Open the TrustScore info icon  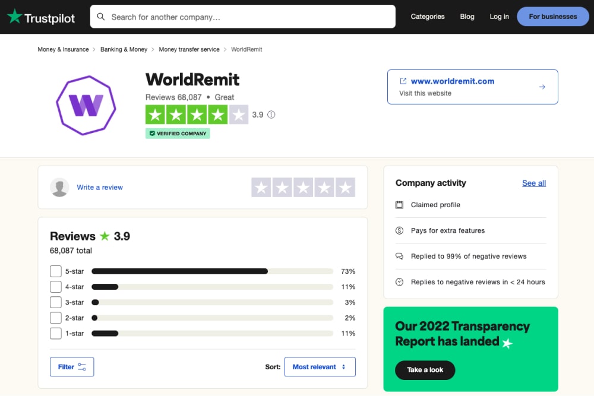(x=271, y=115)
